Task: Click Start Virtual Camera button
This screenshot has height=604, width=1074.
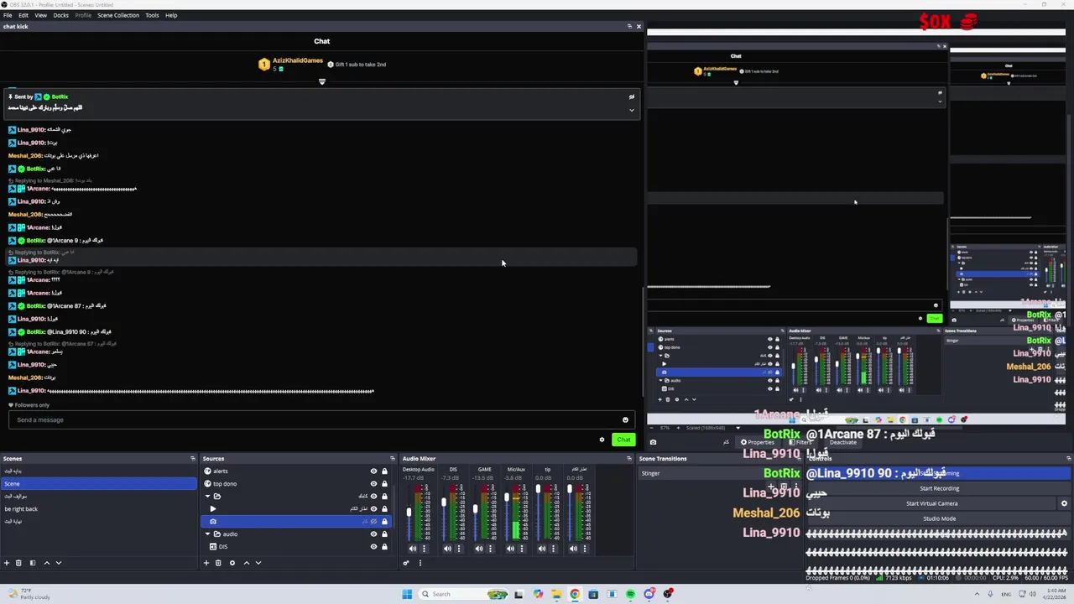Action: [931, 503]
